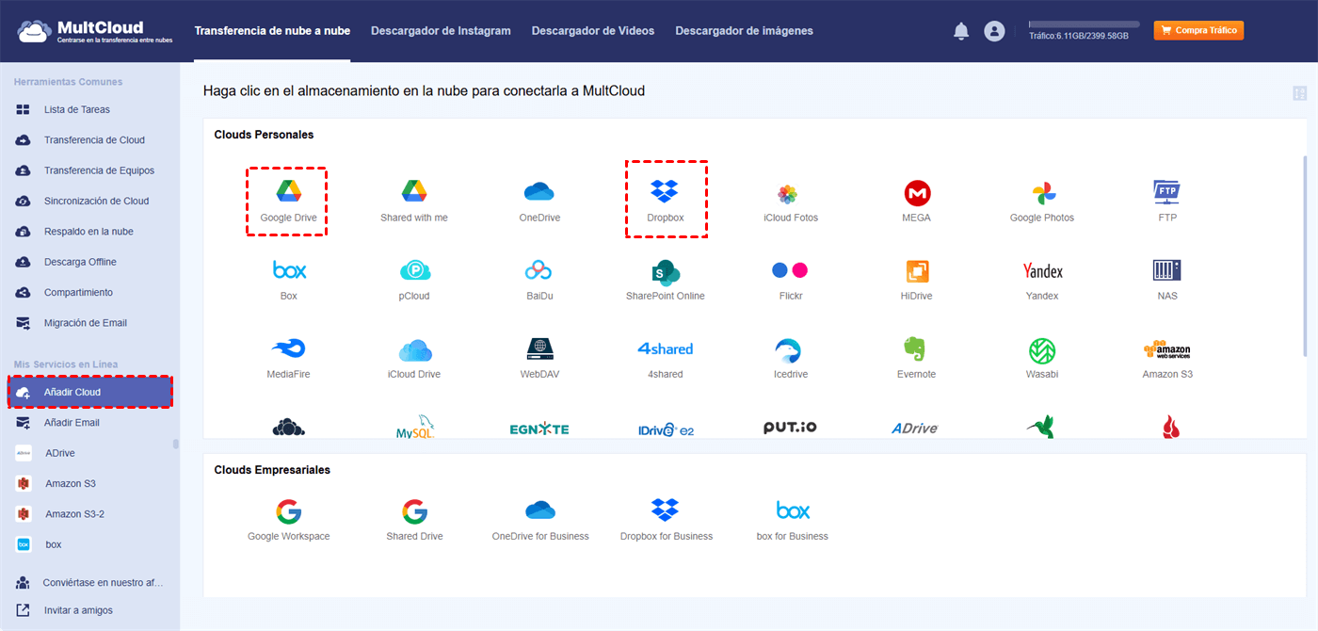Click Compra Tráfico button

(x=1198, y=31)
